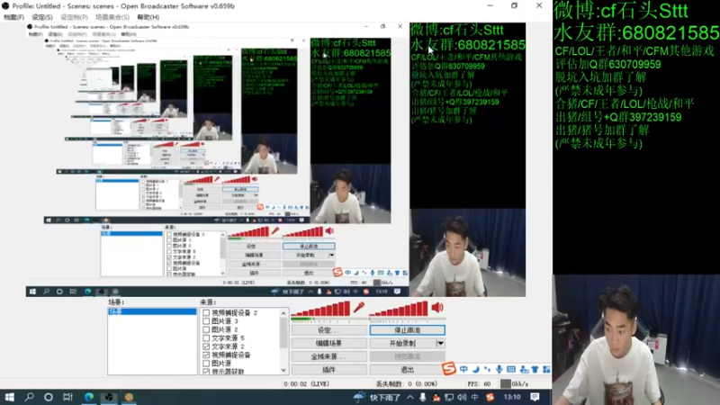Click the Sogou S icon in the system tray
Image resolution: width=720 pixels, height=405 pixels.
pos(490,397)
